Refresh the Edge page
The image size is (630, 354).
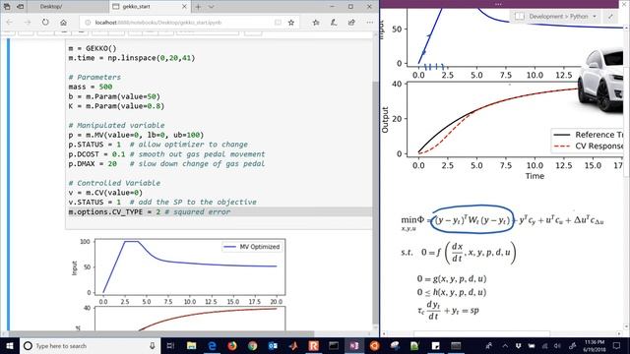45,23
